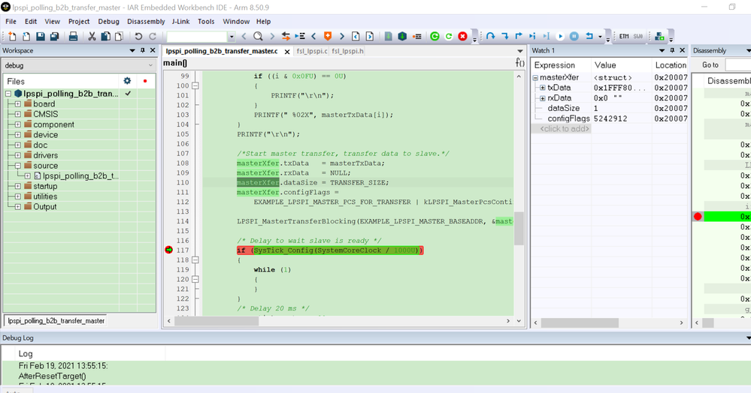Click Run to Cursor icon
This screenshot has width=751, height=393.
547,36
